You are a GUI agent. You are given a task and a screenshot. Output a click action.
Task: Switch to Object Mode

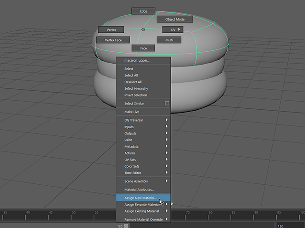(175, 19)
